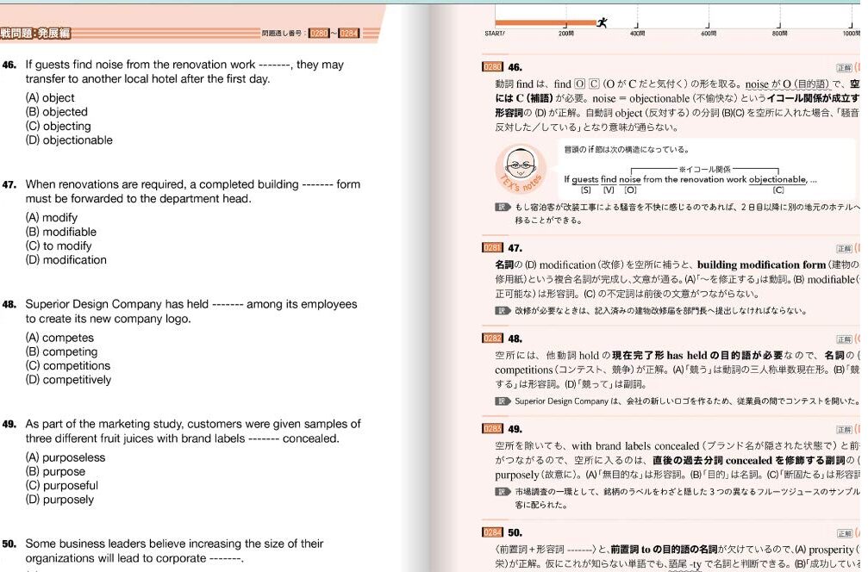This screenshot has width=868, height=572.
Task: Click the 正解 label on explanation 48
Action: click(844, 339)
